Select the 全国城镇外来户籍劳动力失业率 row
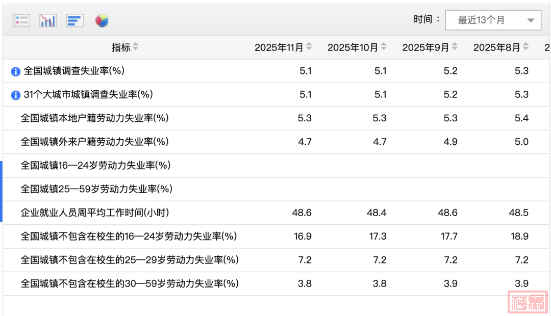Viewport: 551px width, 316px height. click(94, 142)
